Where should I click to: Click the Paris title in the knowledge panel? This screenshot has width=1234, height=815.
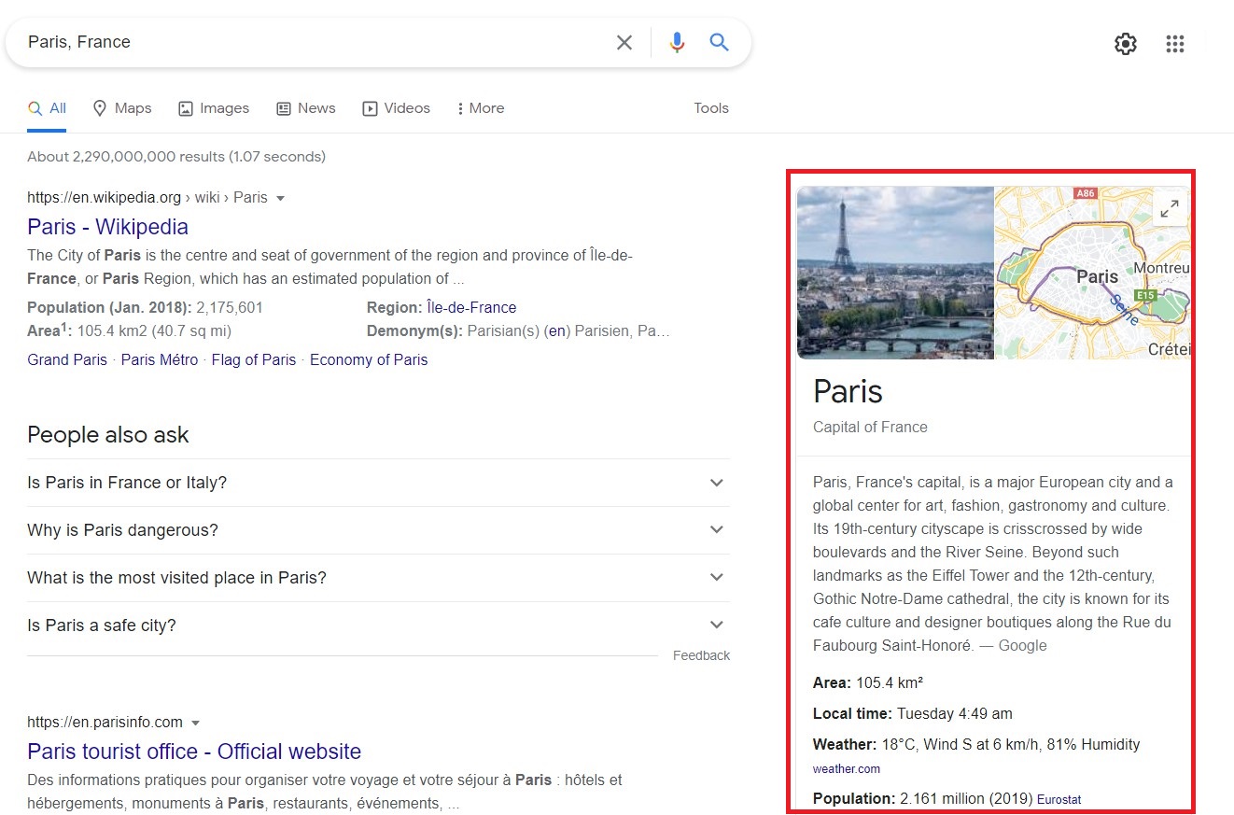[x=848, y=391]
